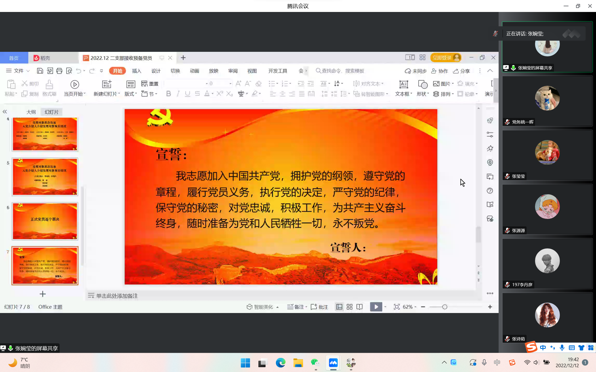Toggle microphone icon in system tray
The image size is (596, 372).
point(484,362)
